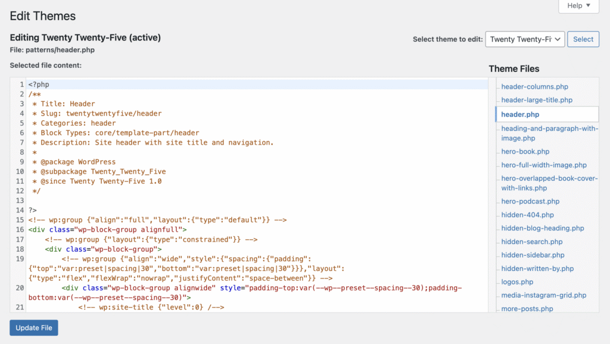610x344 pixels.
Task: Open hidden-404.php in Theme Files
Action: 524,214
